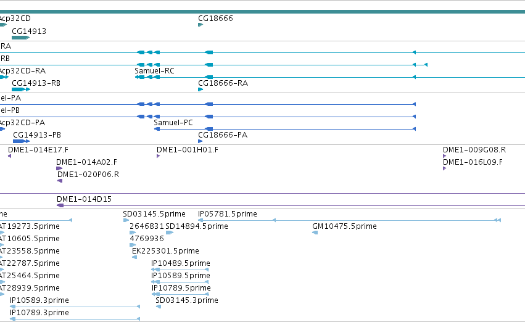Select the 2646831 arrow glyph
This screenshot has width=525, height=322.
point(133,233)
